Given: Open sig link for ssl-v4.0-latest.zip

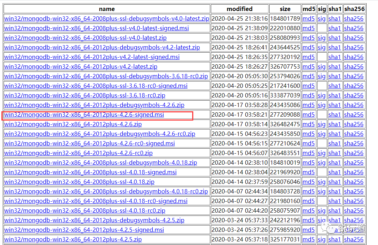Looking at the screenshot, I should tap(322, 38).
